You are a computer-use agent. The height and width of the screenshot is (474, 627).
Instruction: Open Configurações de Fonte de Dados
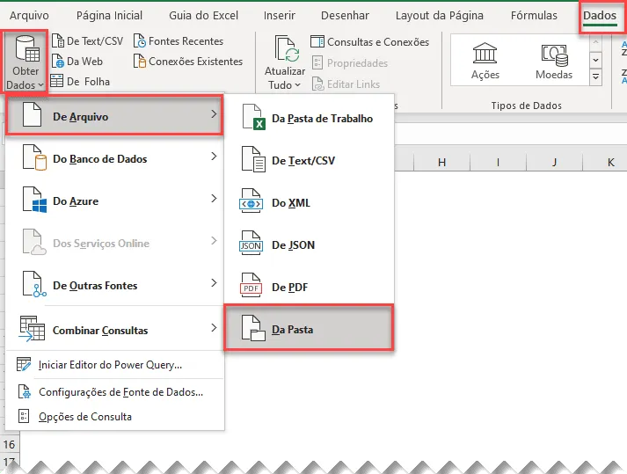click(114, 392)
